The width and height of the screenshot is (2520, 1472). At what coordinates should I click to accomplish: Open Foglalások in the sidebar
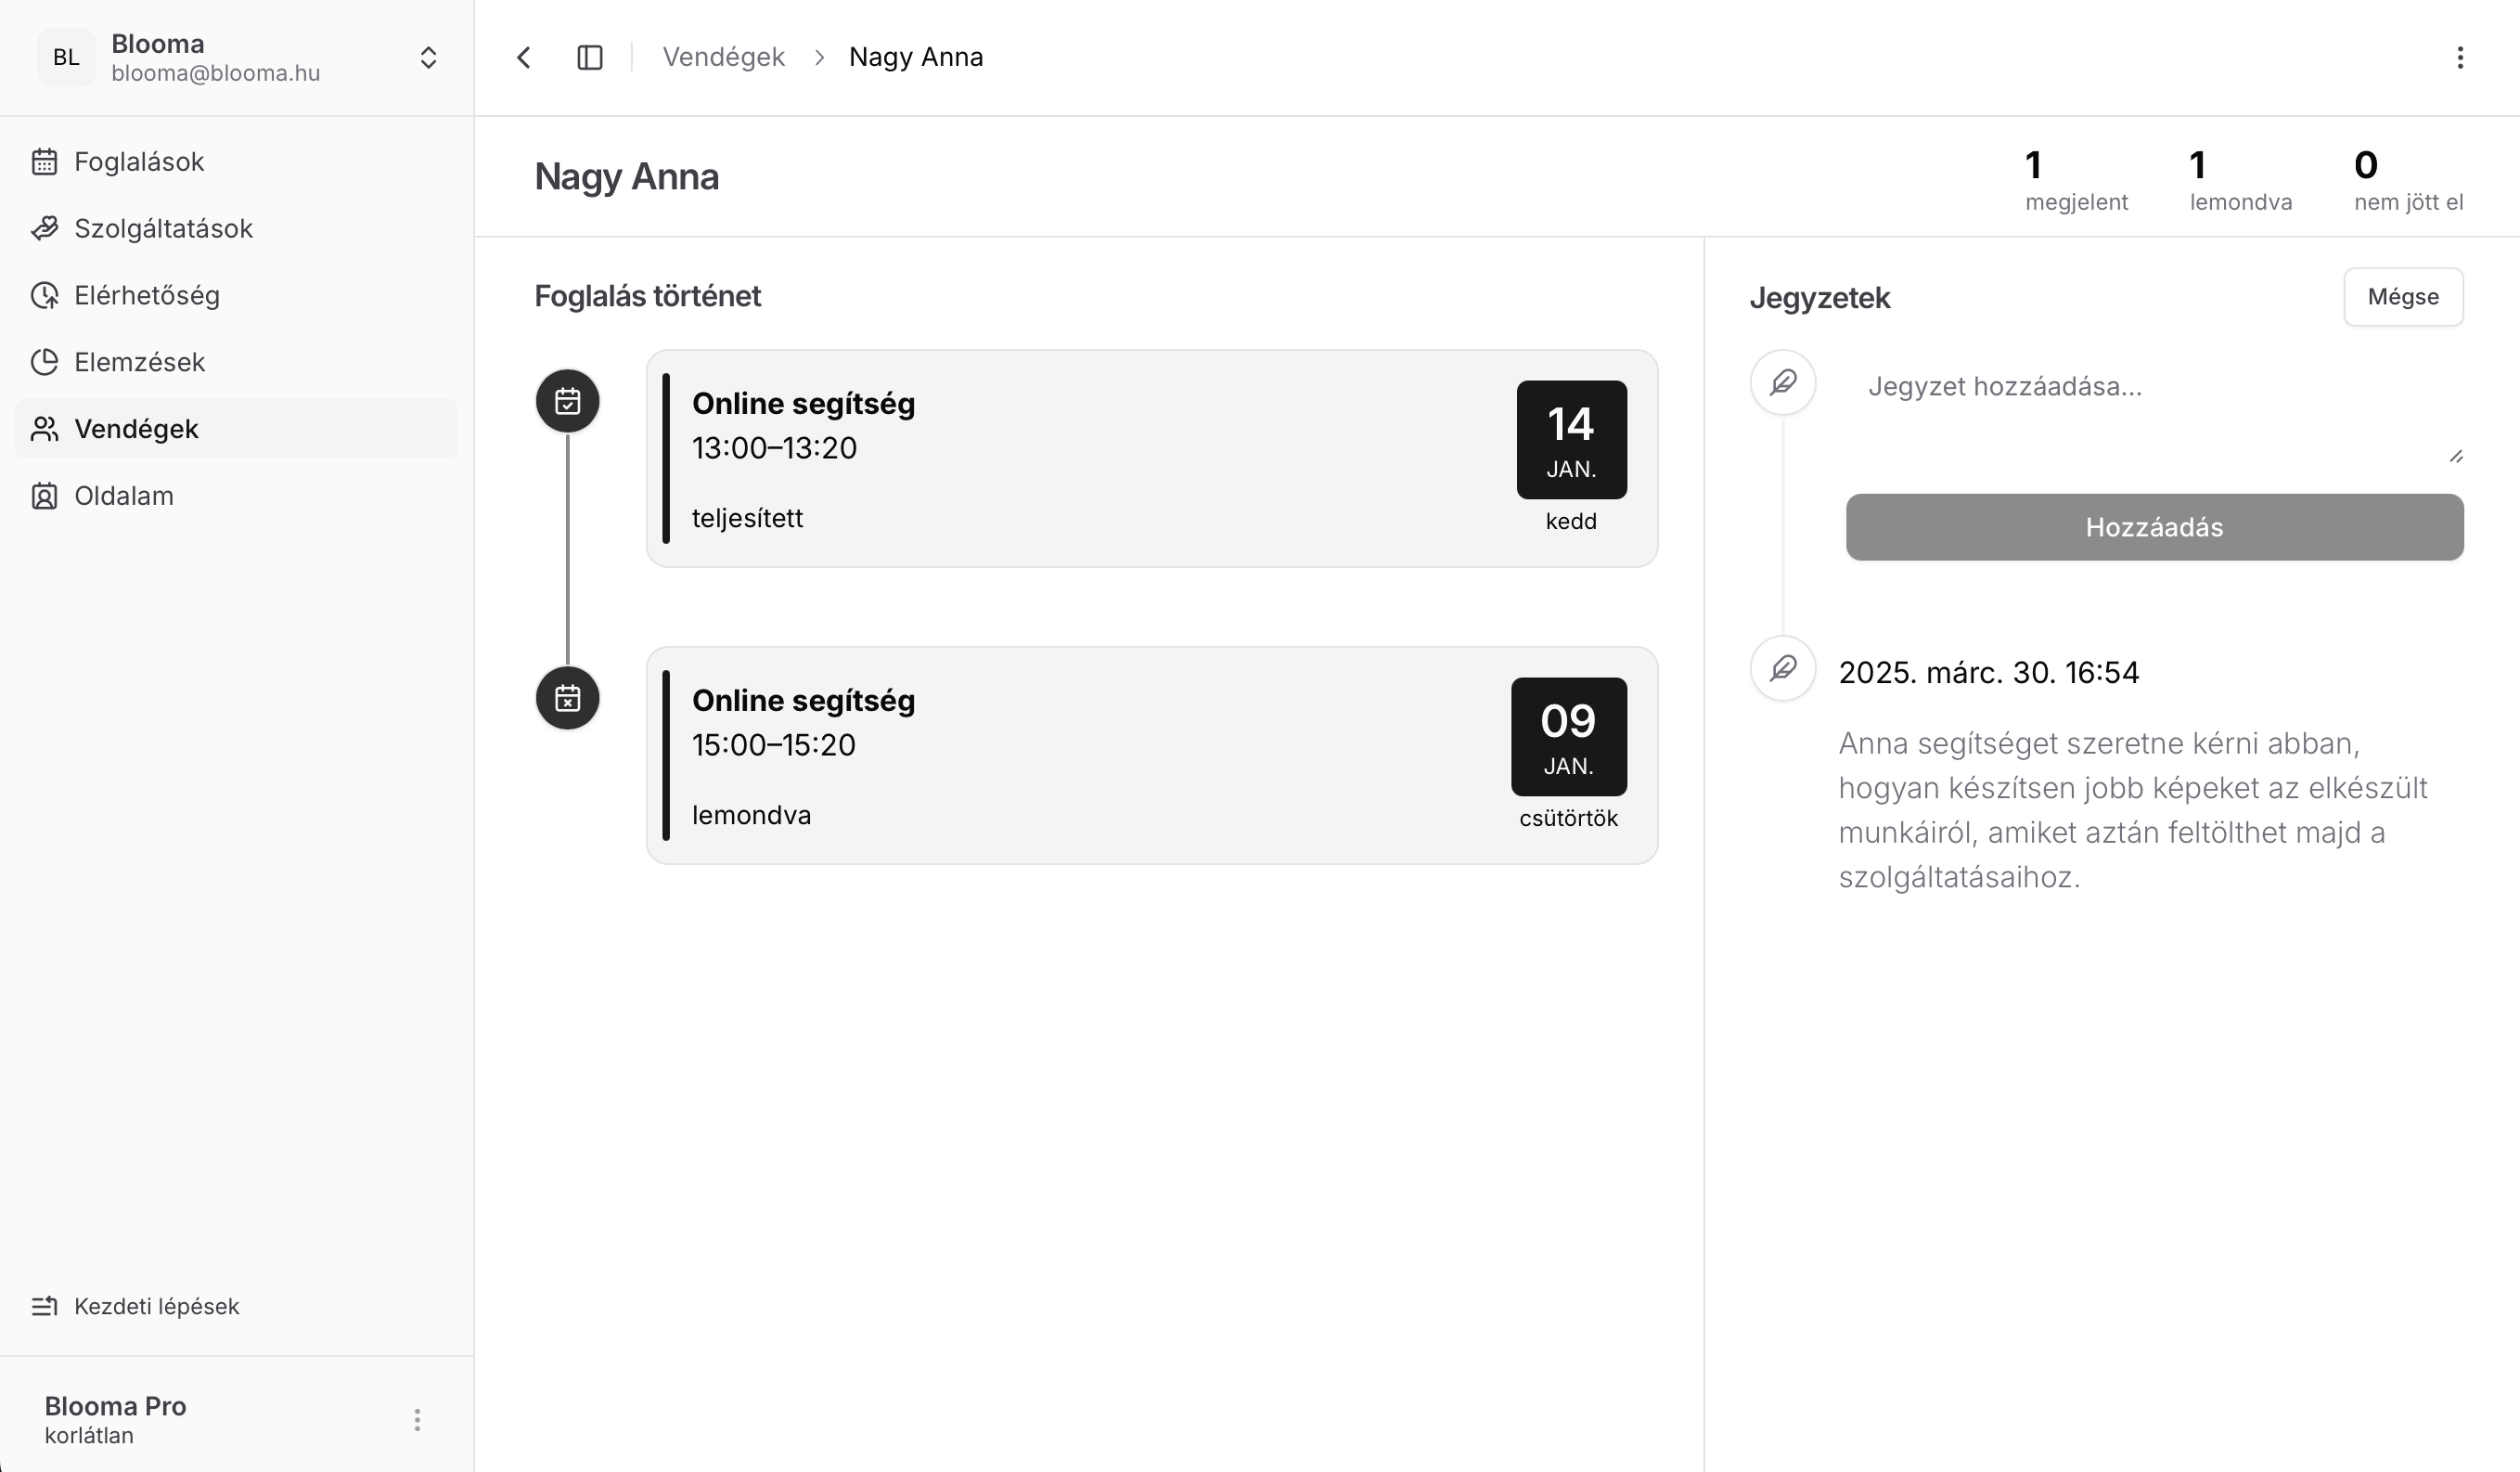point(139,162)
